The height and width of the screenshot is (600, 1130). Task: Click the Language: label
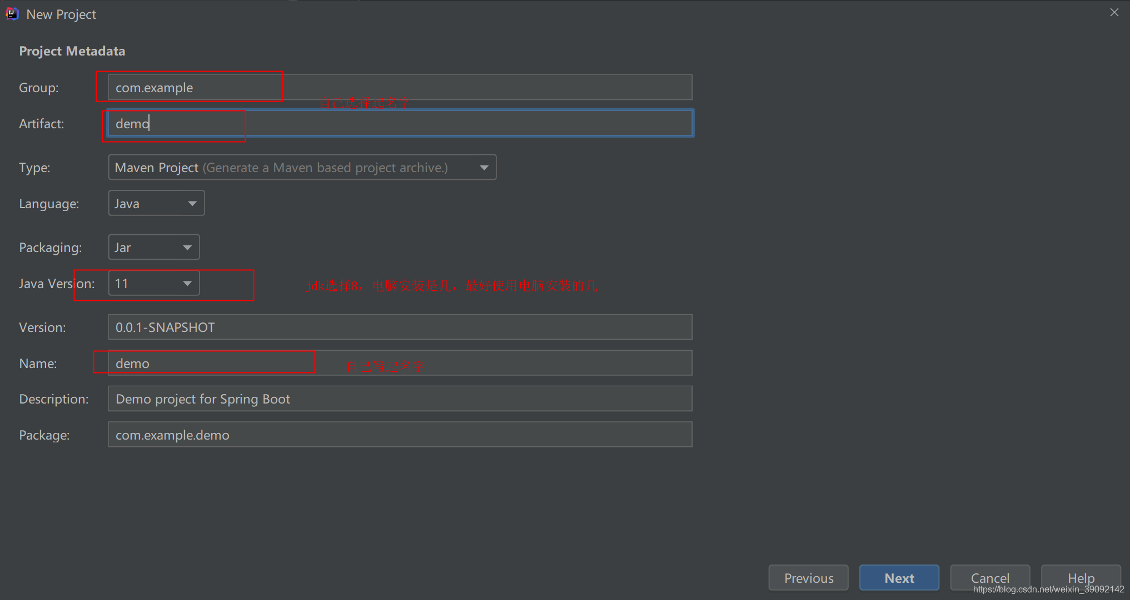click(49, 204)
